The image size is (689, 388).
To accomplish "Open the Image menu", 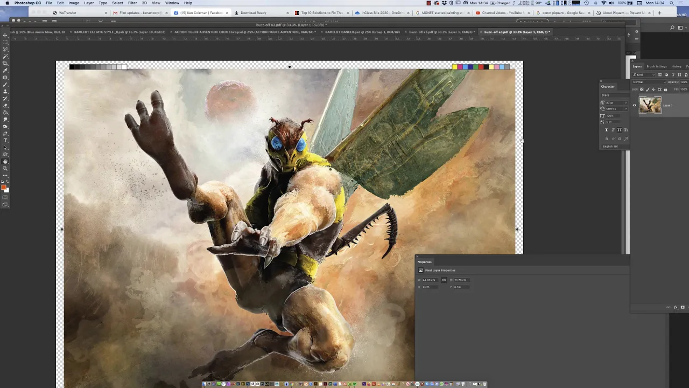I will [74, 3].
